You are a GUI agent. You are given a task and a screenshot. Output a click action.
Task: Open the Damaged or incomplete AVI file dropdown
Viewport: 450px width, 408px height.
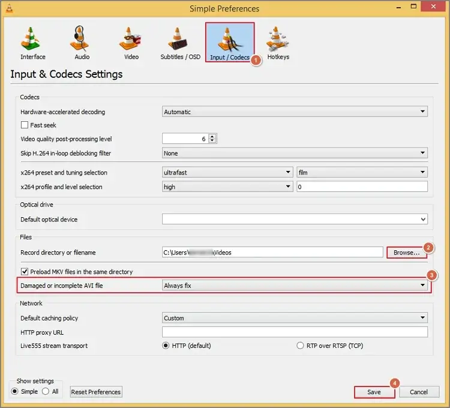(295, 286)
